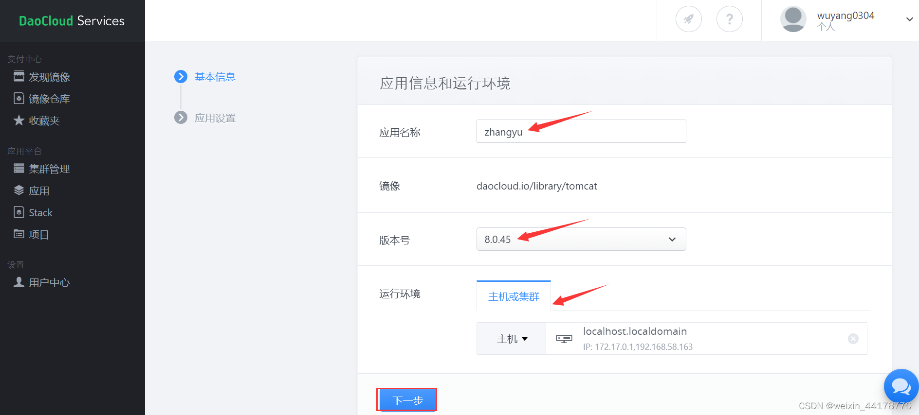919x415 pixels.
Task: Click the 发现镜像 store icon
Action: [18, 76]
